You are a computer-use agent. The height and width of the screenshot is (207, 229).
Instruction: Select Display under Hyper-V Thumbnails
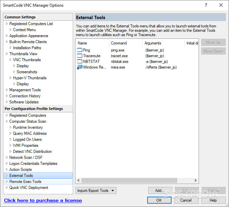click(23, 84)
